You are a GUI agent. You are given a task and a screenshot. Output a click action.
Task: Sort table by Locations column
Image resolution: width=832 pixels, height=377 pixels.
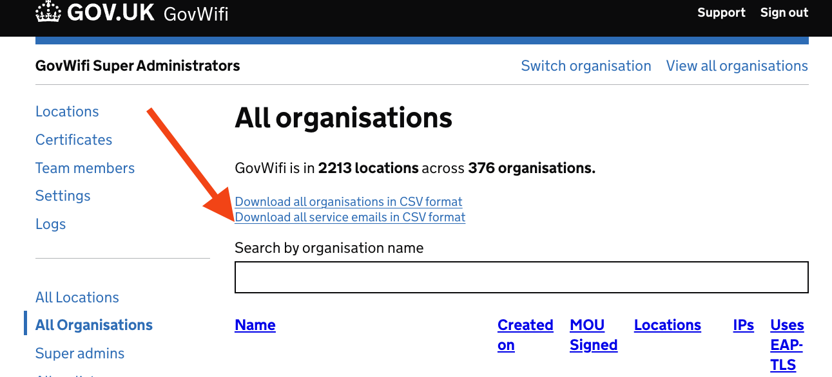click(668, 325)
